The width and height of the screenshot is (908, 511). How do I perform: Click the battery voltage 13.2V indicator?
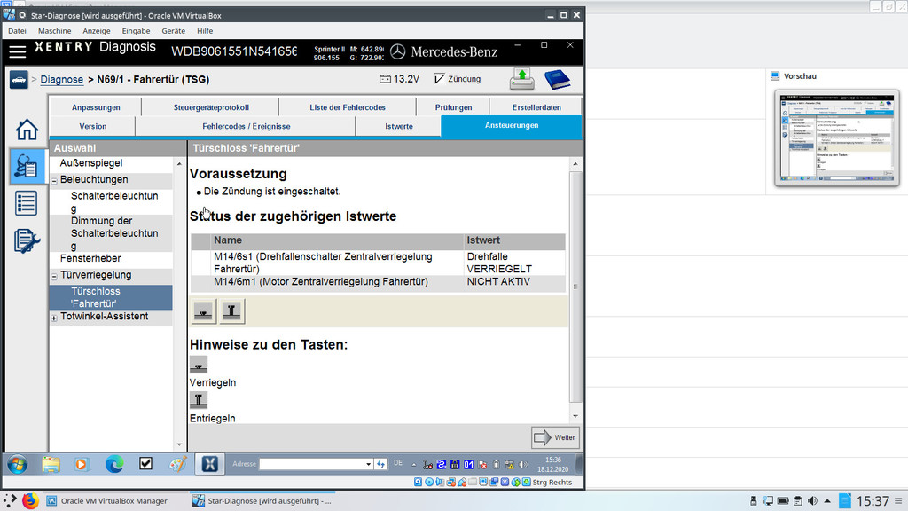(x=399, y=79)
